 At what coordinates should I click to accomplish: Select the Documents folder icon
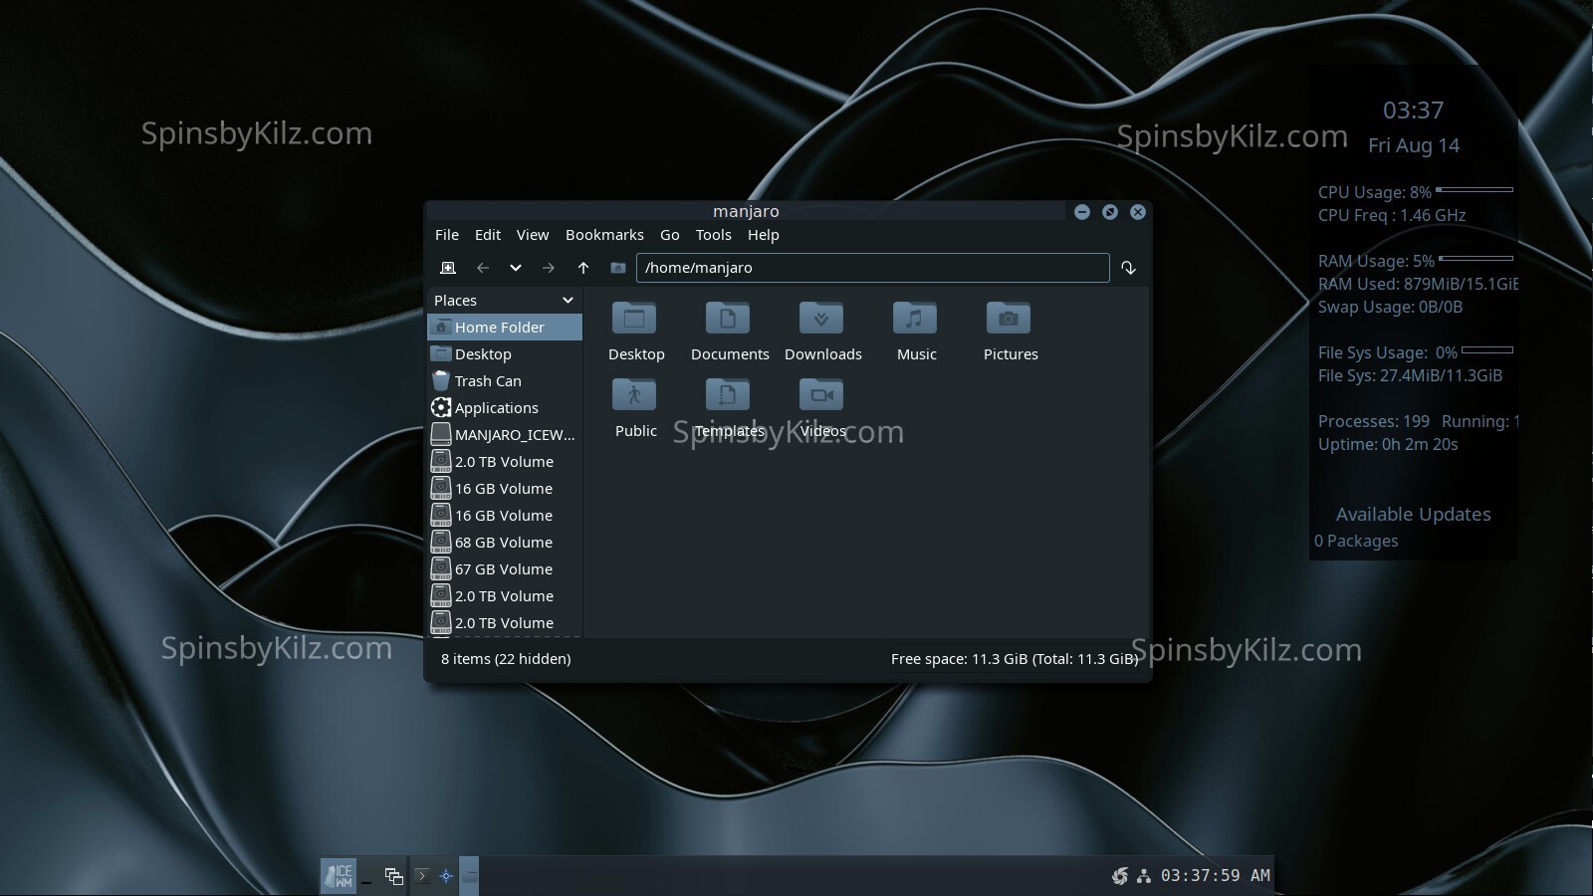click(x=729, y=319)
